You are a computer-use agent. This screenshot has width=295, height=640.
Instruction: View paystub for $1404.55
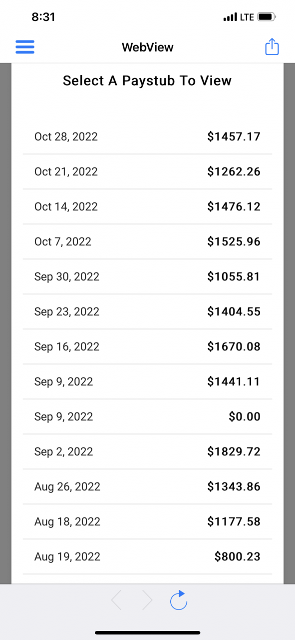click(147, 311)
